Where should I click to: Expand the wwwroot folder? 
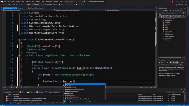coord(161,24)
